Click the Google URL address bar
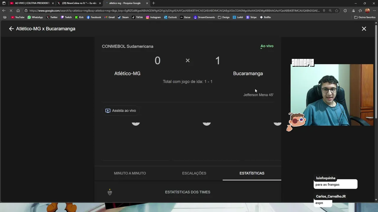 pyautogui.click(x=174, y=11)
